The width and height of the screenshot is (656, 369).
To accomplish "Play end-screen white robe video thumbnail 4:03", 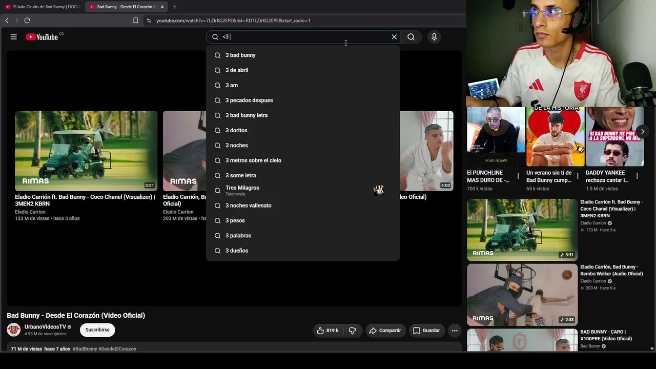I will [426, 151].
